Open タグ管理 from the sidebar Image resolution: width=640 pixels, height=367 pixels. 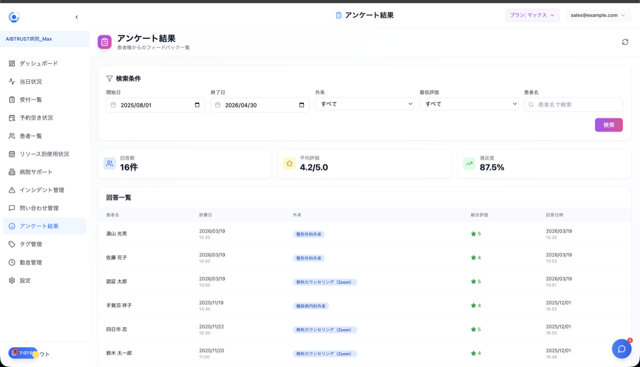(x=34, y=244)
